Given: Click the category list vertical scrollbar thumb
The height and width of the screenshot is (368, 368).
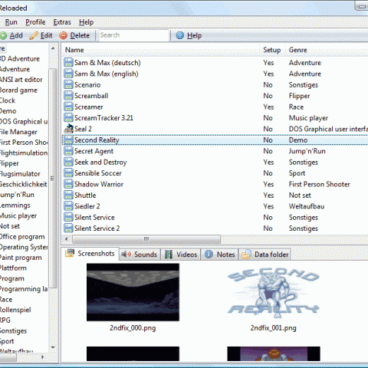Looking at the screenshot, I should click(x=53, y=178).
